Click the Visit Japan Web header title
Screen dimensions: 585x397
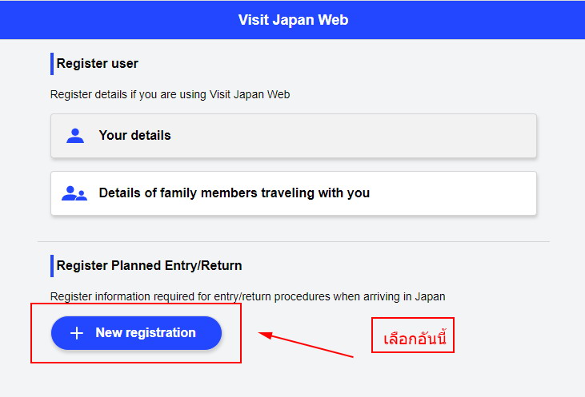[x=293, y=20]
